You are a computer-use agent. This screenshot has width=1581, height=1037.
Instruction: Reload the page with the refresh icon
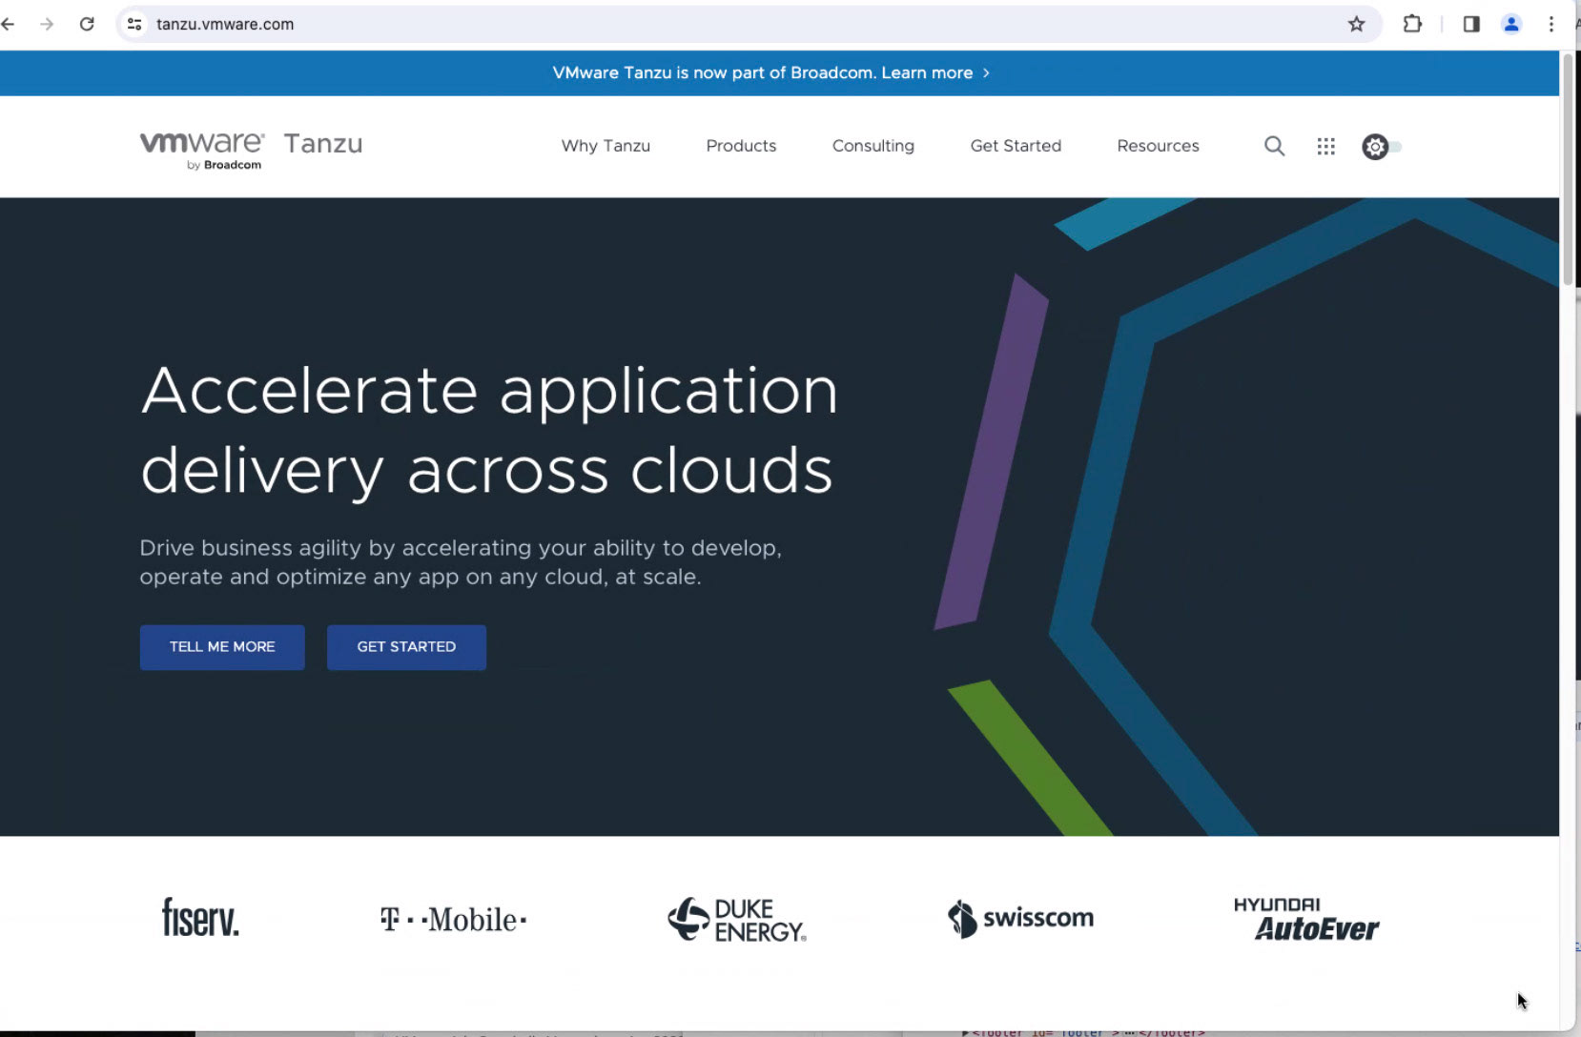87,24
